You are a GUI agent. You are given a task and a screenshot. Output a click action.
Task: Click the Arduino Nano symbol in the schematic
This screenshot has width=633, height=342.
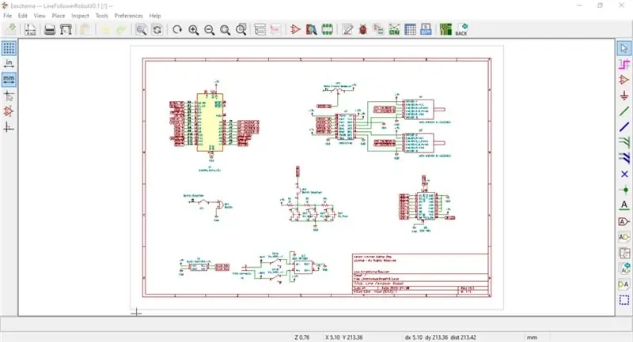[210, 122]
